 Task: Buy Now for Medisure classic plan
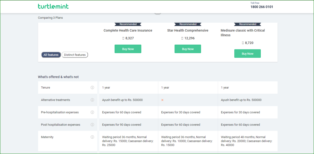pyautogui.click(x=248, y=54)
